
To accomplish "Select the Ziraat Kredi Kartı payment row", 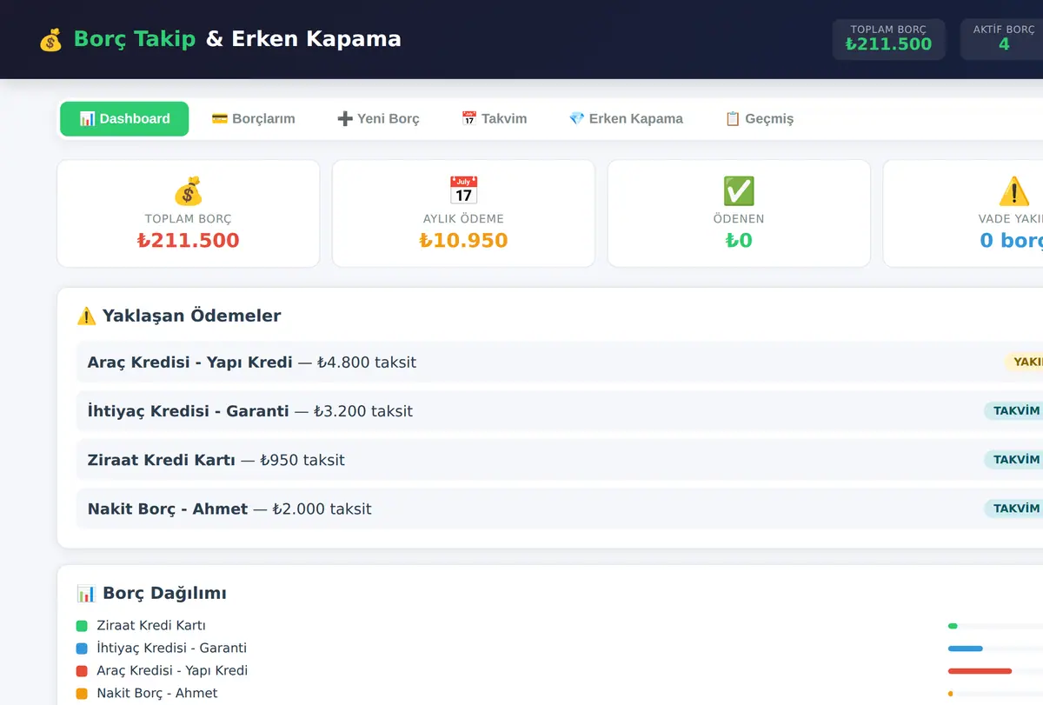I will (x=560, y=460).
